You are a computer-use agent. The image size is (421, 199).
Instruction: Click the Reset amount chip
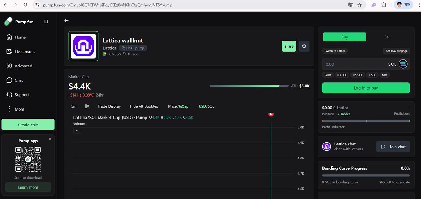[328, 75]
